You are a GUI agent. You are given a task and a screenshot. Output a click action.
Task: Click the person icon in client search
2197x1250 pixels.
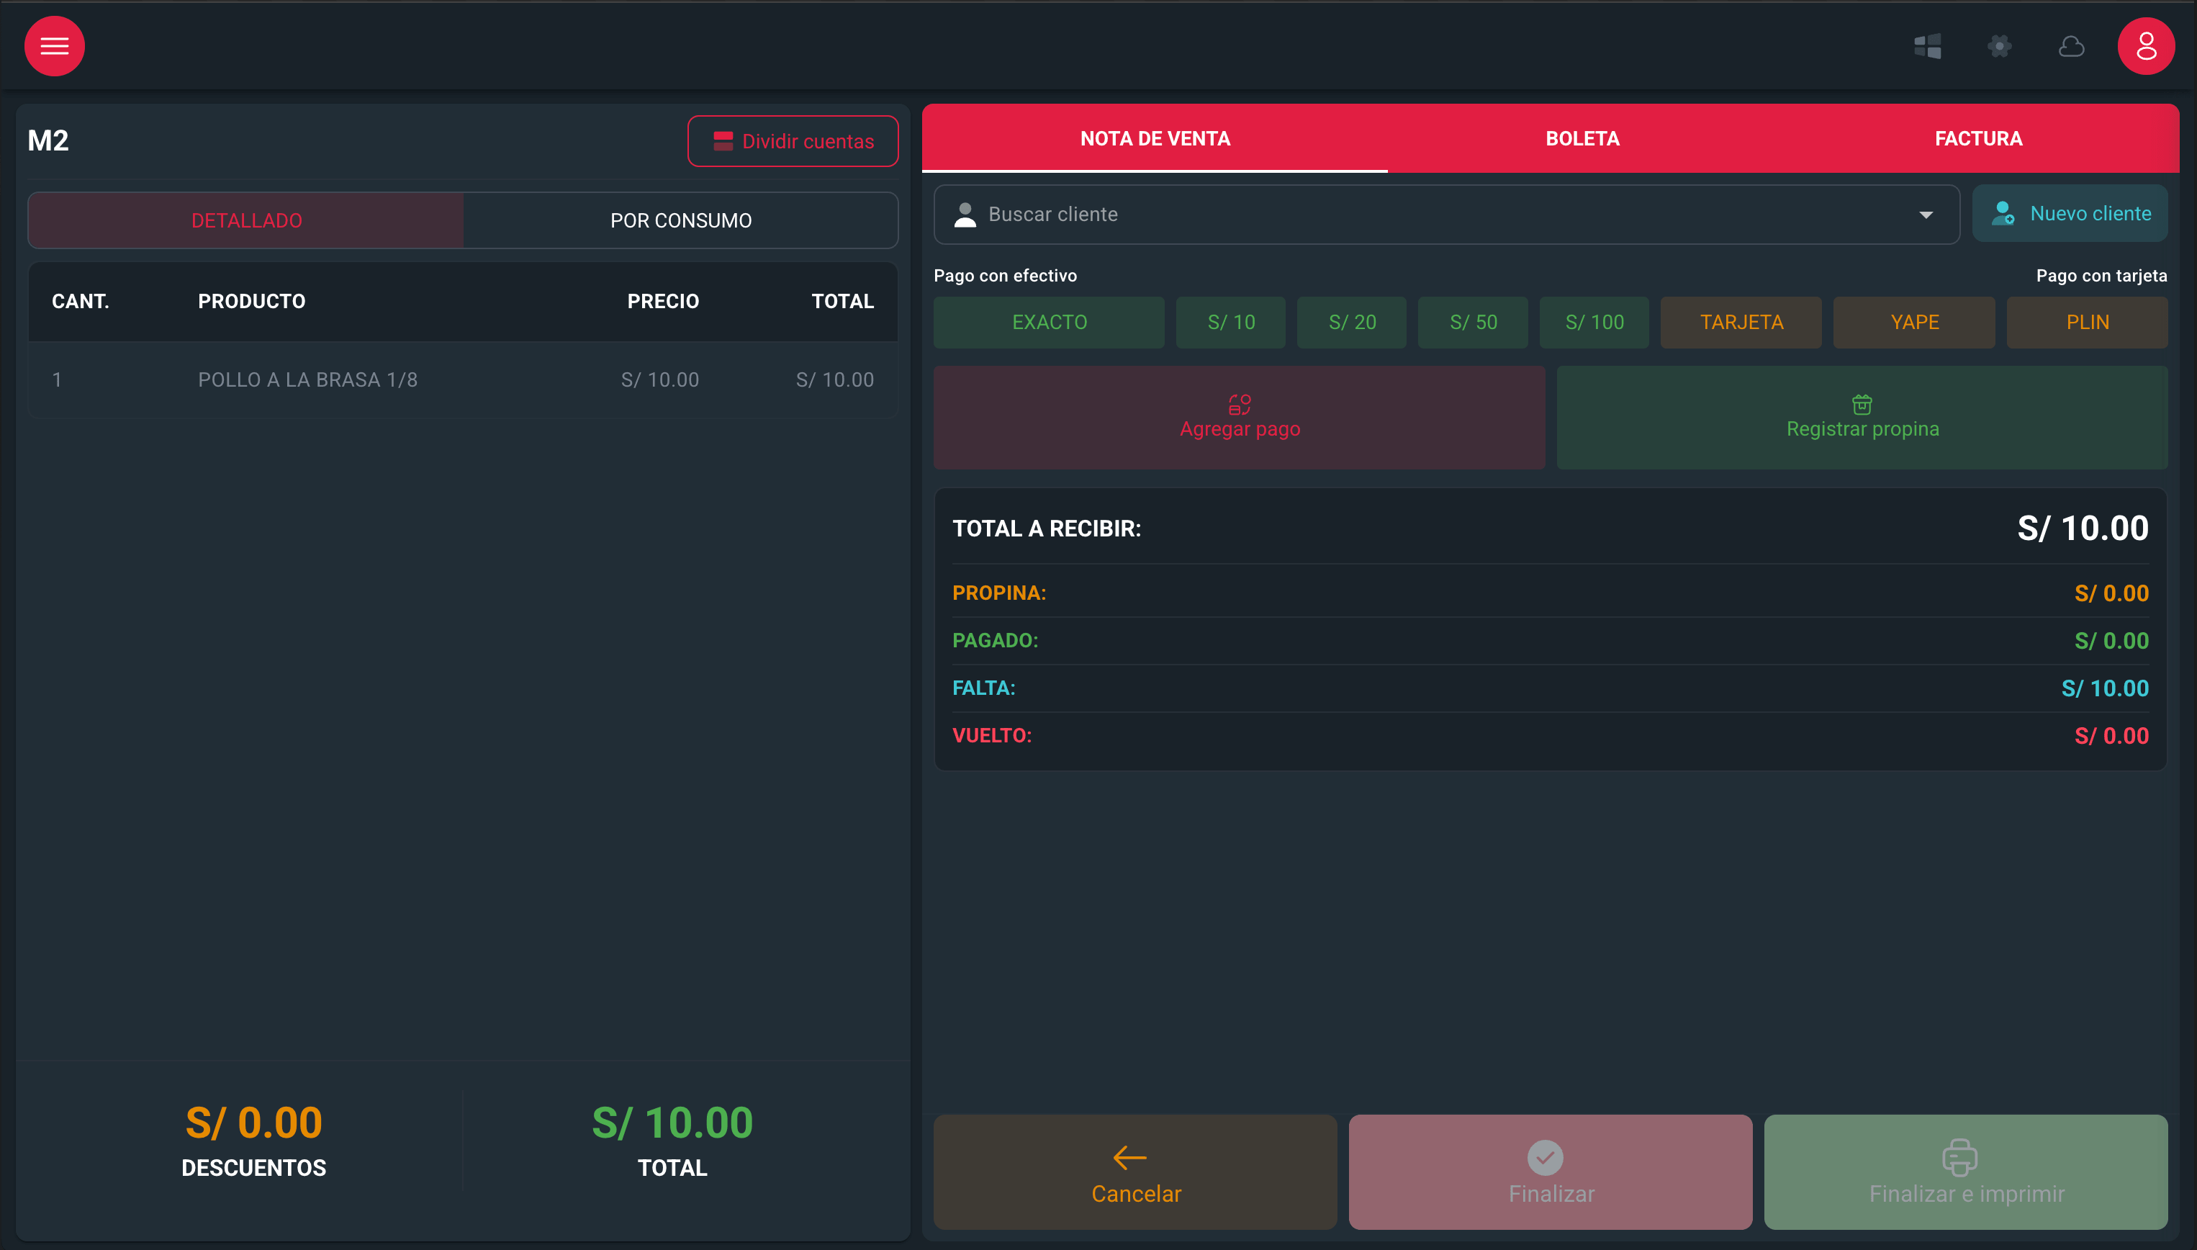tap(965, 215)
